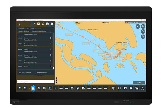
Task: Select the divider compass tool icon
Action: click(142, 88)
